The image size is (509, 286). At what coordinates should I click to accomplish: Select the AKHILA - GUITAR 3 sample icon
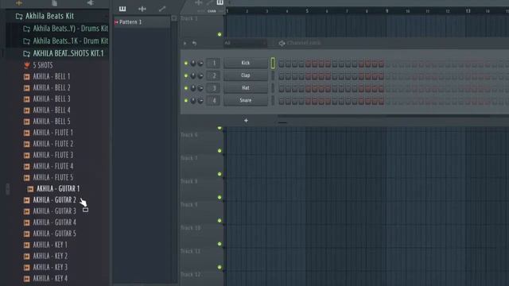coord(26,211)
